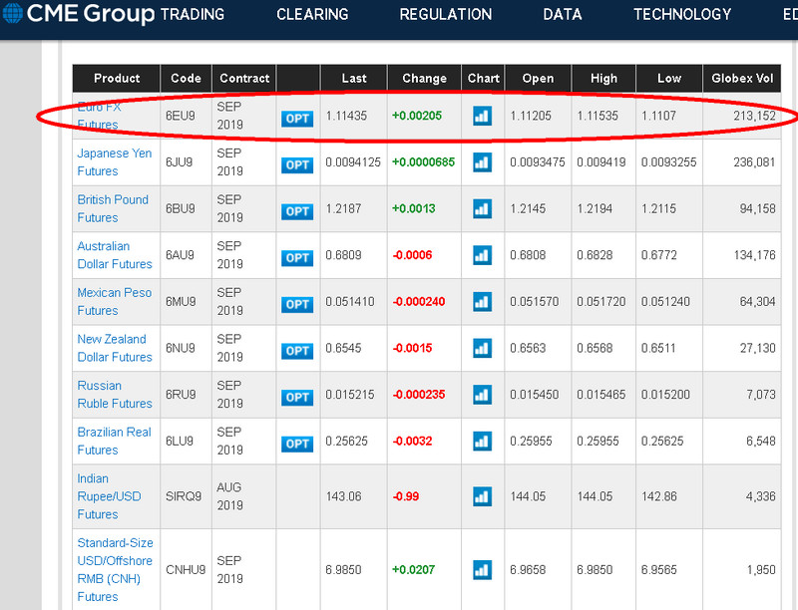Open chart for British Pound Futures row
Viewport: 798px width, 610px height.
tap(482, 209)
